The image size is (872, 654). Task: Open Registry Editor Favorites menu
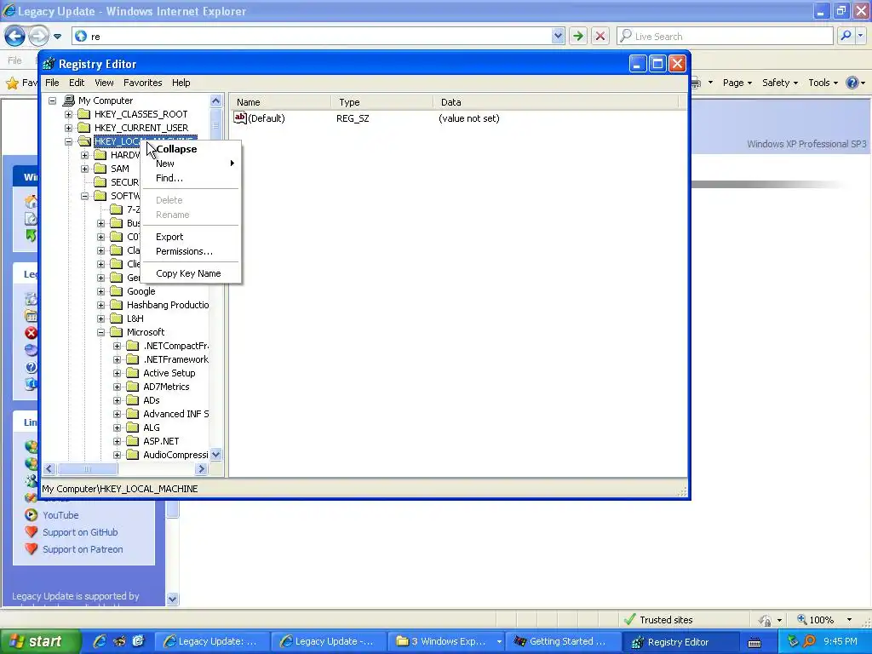point(143,83)
